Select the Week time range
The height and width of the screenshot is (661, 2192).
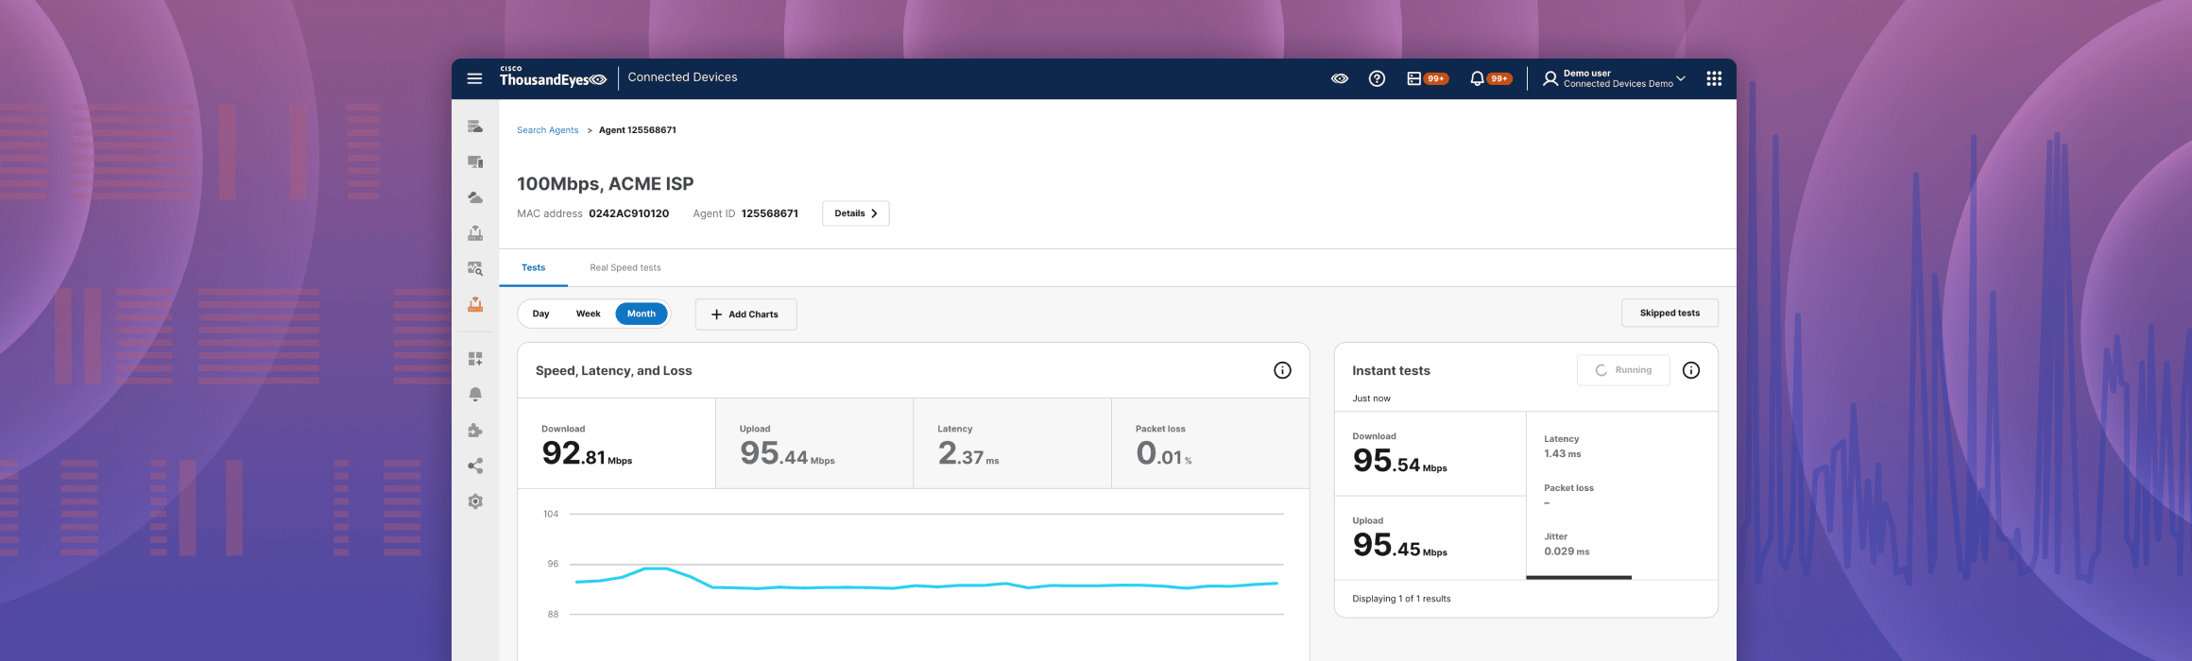588,314
